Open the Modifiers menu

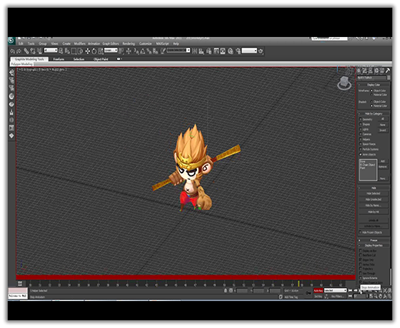pos(79,44)
